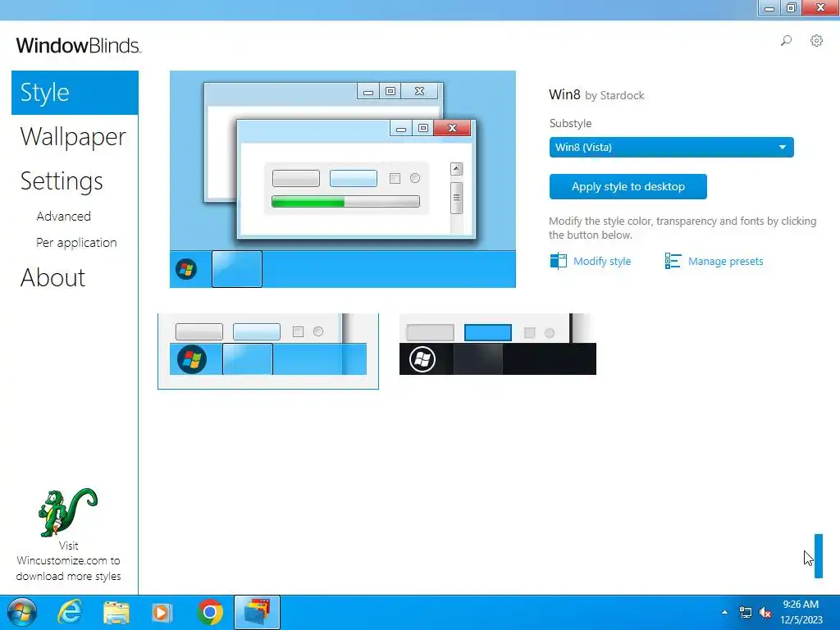Image resolution: width=840 pixels, height=630 pixels.
Task: Launch Internet Explorer from taskbar
Action: (x=70, y=612)
